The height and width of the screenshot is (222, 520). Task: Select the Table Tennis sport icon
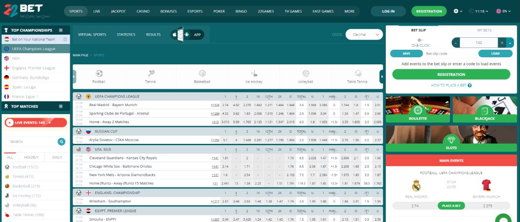point(357,73)
